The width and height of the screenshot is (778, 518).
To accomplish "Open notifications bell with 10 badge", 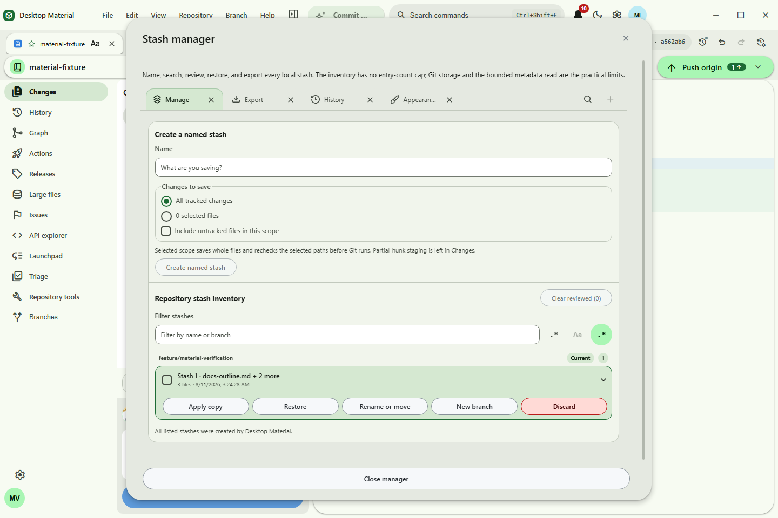I will coord(578,15).
